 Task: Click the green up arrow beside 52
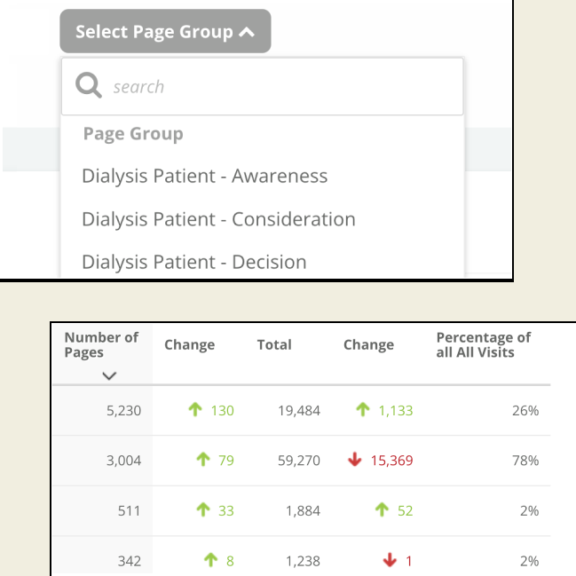tap(382, 510)
